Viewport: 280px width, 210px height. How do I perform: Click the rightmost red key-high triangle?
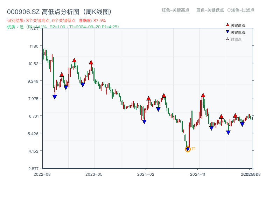(235, 115)
